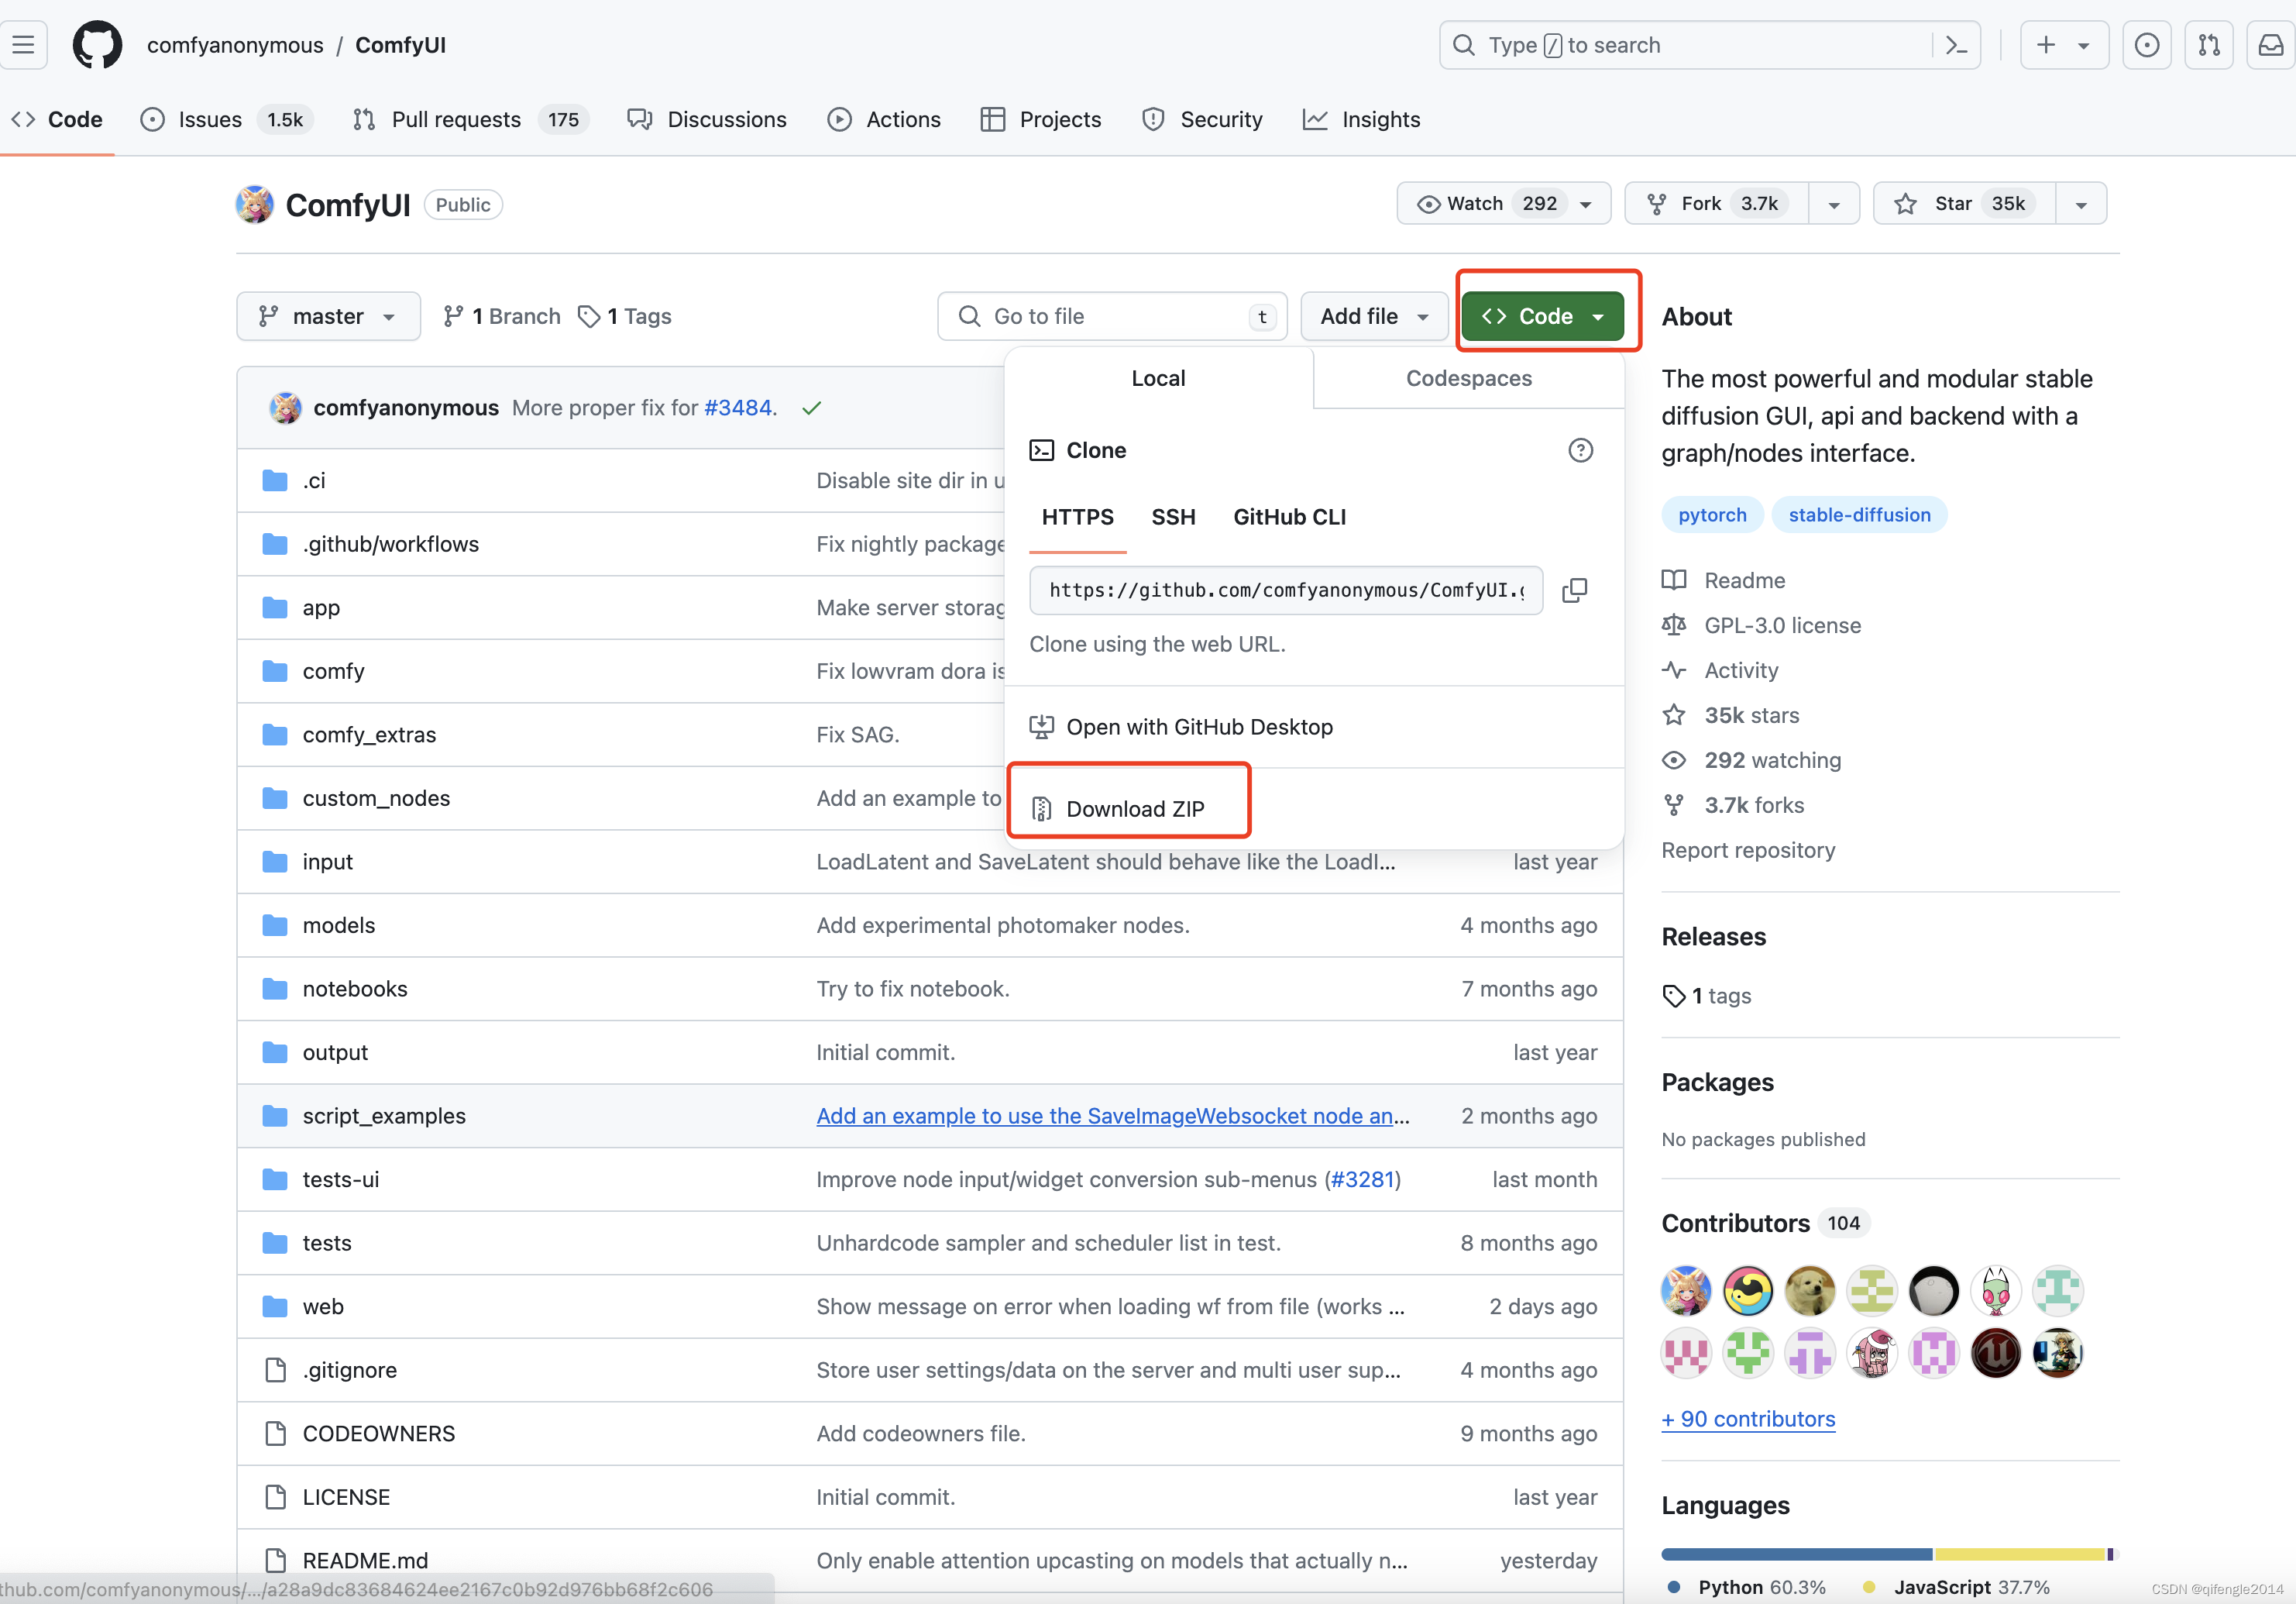Click the clone info circle help icon
Screen dimensions: 2296x1604
1581,450
